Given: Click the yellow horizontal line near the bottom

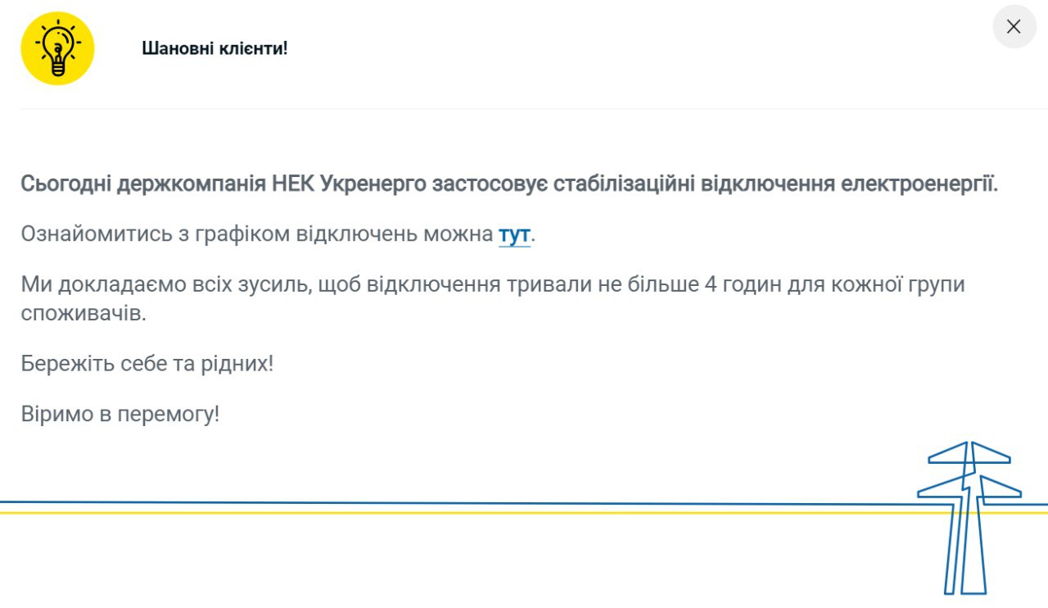Looking at the screenshot, I should (x=409, y=512).
